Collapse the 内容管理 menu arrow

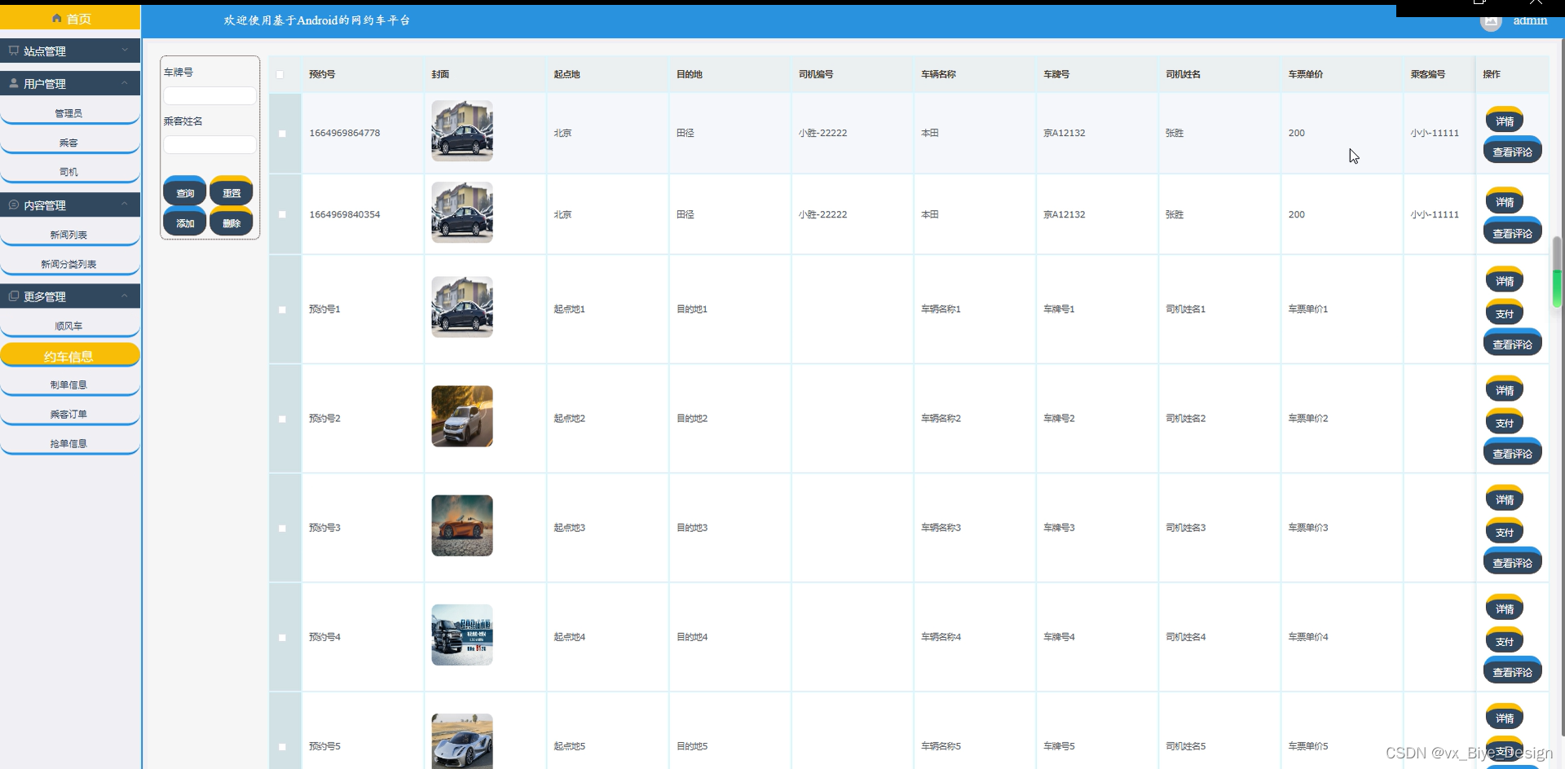(125, 204)
